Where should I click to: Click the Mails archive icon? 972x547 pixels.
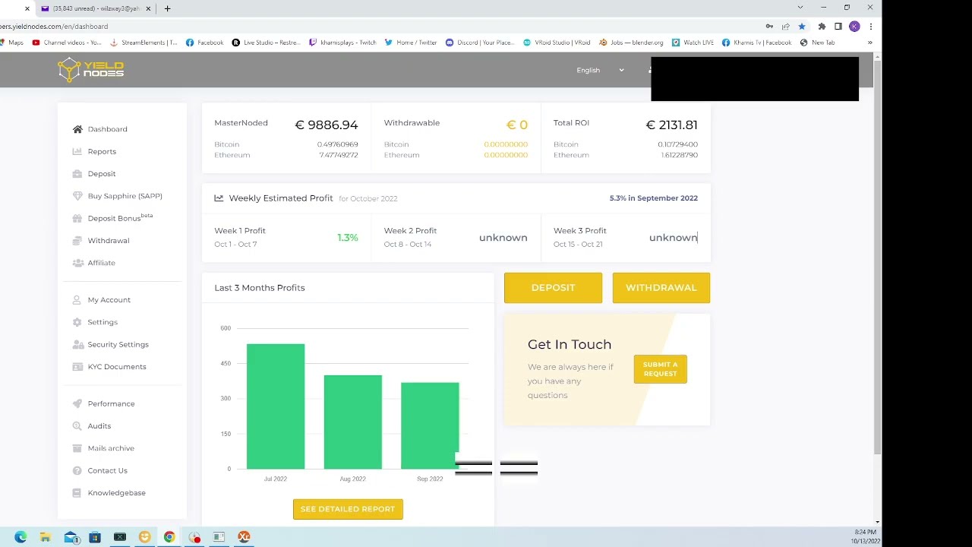tap(77, 448)
